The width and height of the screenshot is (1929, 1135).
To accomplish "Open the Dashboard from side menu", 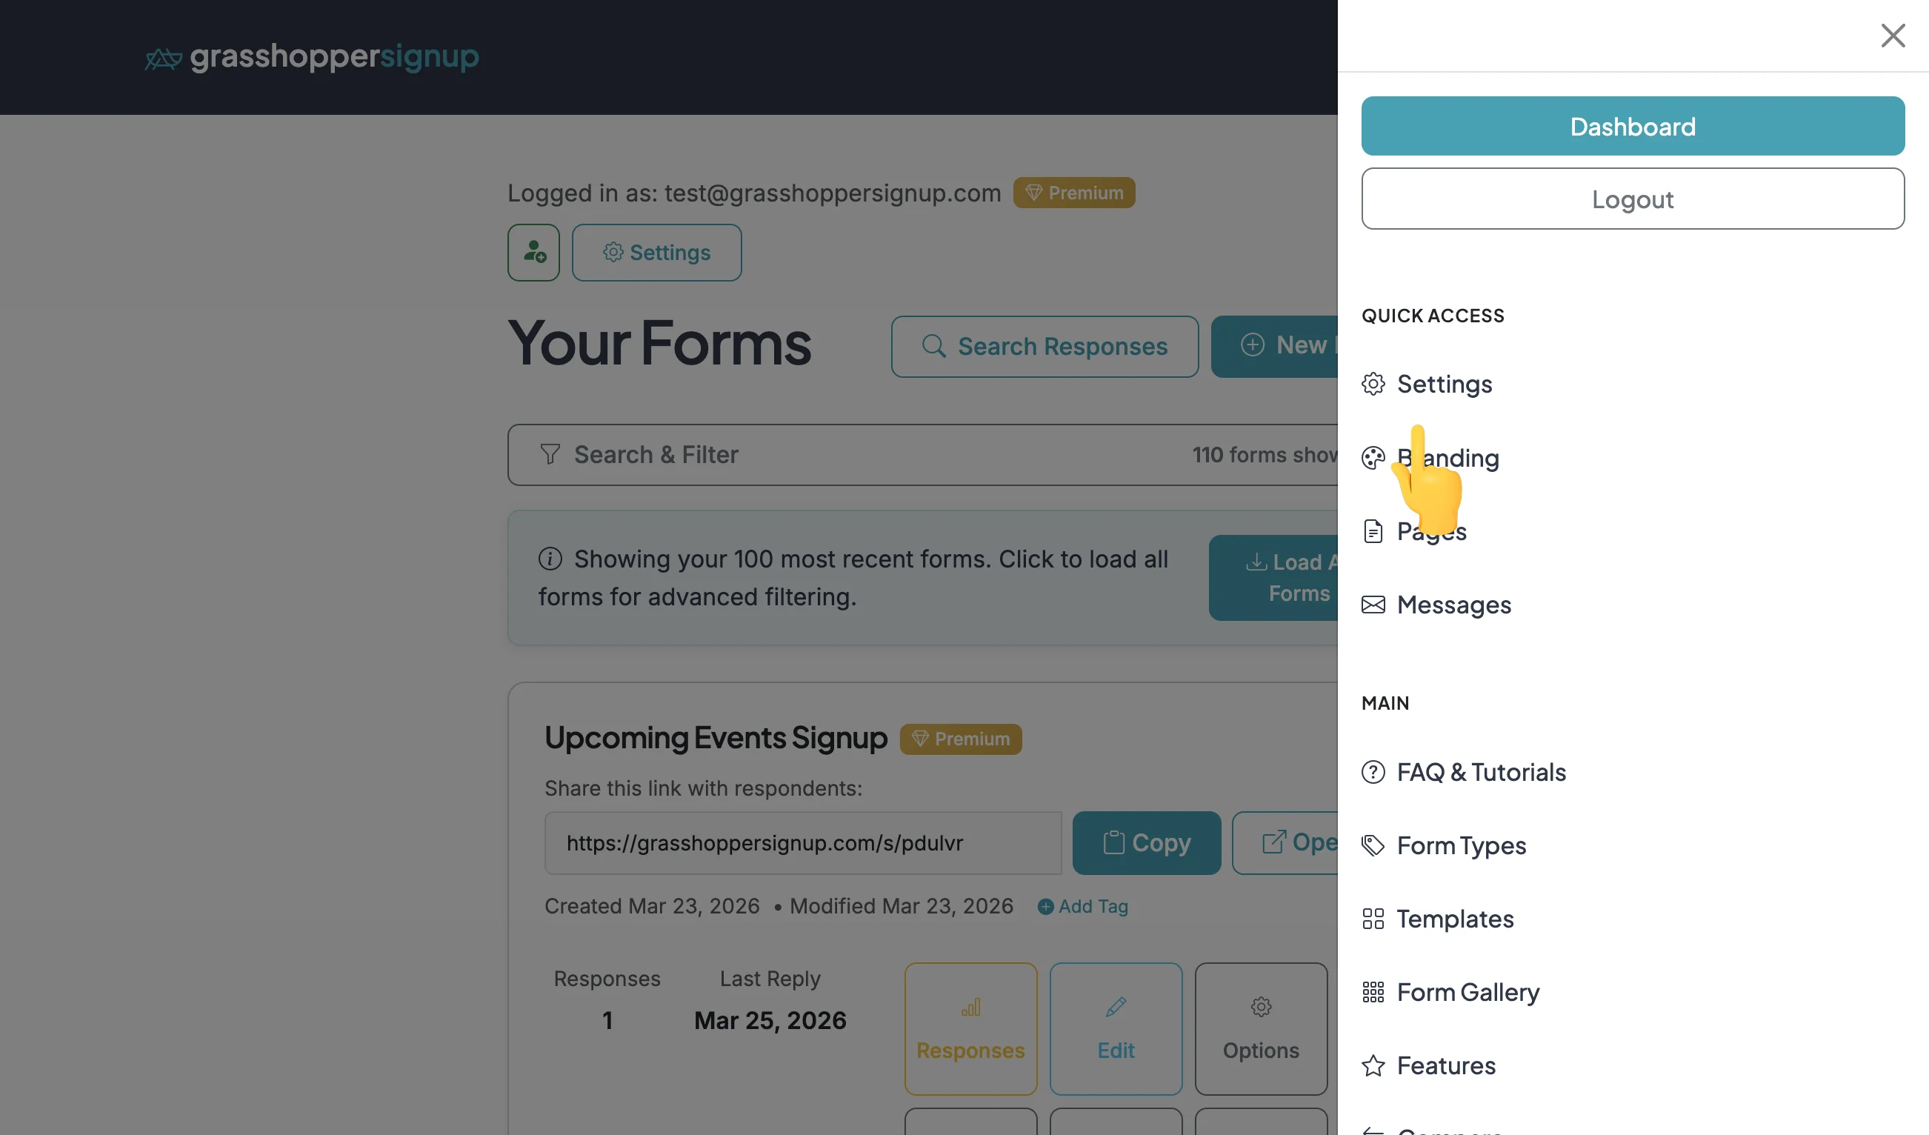I will 1632,126.
